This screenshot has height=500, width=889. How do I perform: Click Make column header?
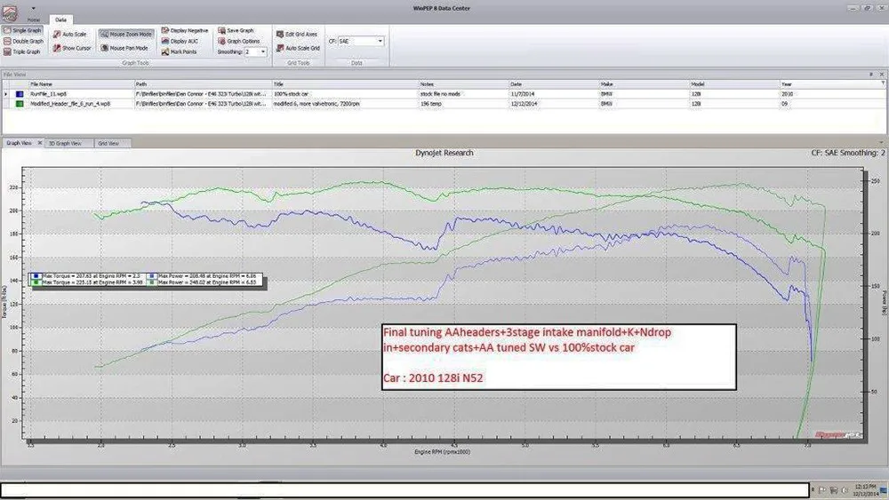[x=644, y=83]
